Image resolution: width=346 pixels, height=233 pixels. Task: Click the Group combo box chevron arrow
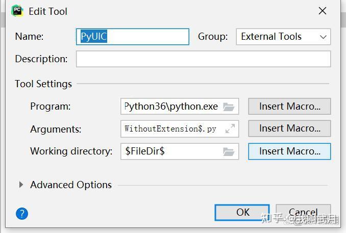(323, 37)
